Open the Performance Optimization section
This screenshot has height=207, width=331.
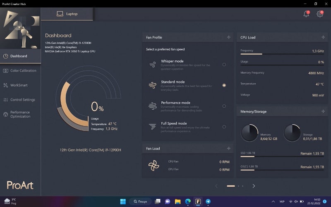(20, 114)
